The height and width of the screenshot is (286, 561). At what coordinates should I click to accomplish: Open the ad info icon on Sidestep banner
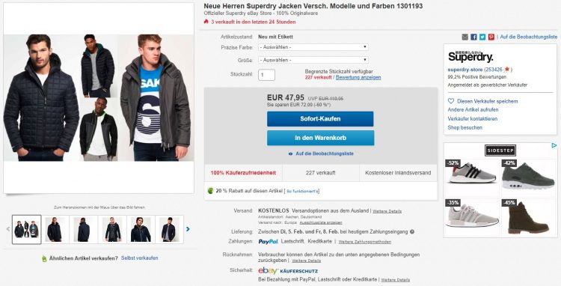pyautogui.click(x=554, y=146)
